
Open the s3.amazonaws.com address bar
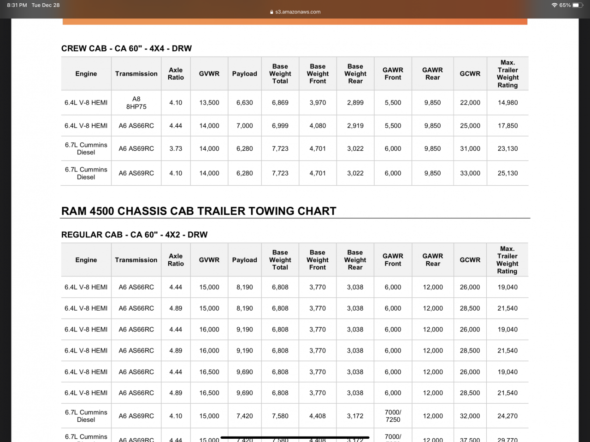point(297,12)
